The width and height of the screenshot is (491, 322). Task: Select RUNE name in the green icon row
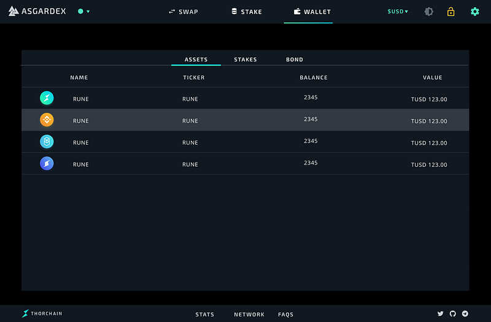pyautogui.click(x=81, y=99)
